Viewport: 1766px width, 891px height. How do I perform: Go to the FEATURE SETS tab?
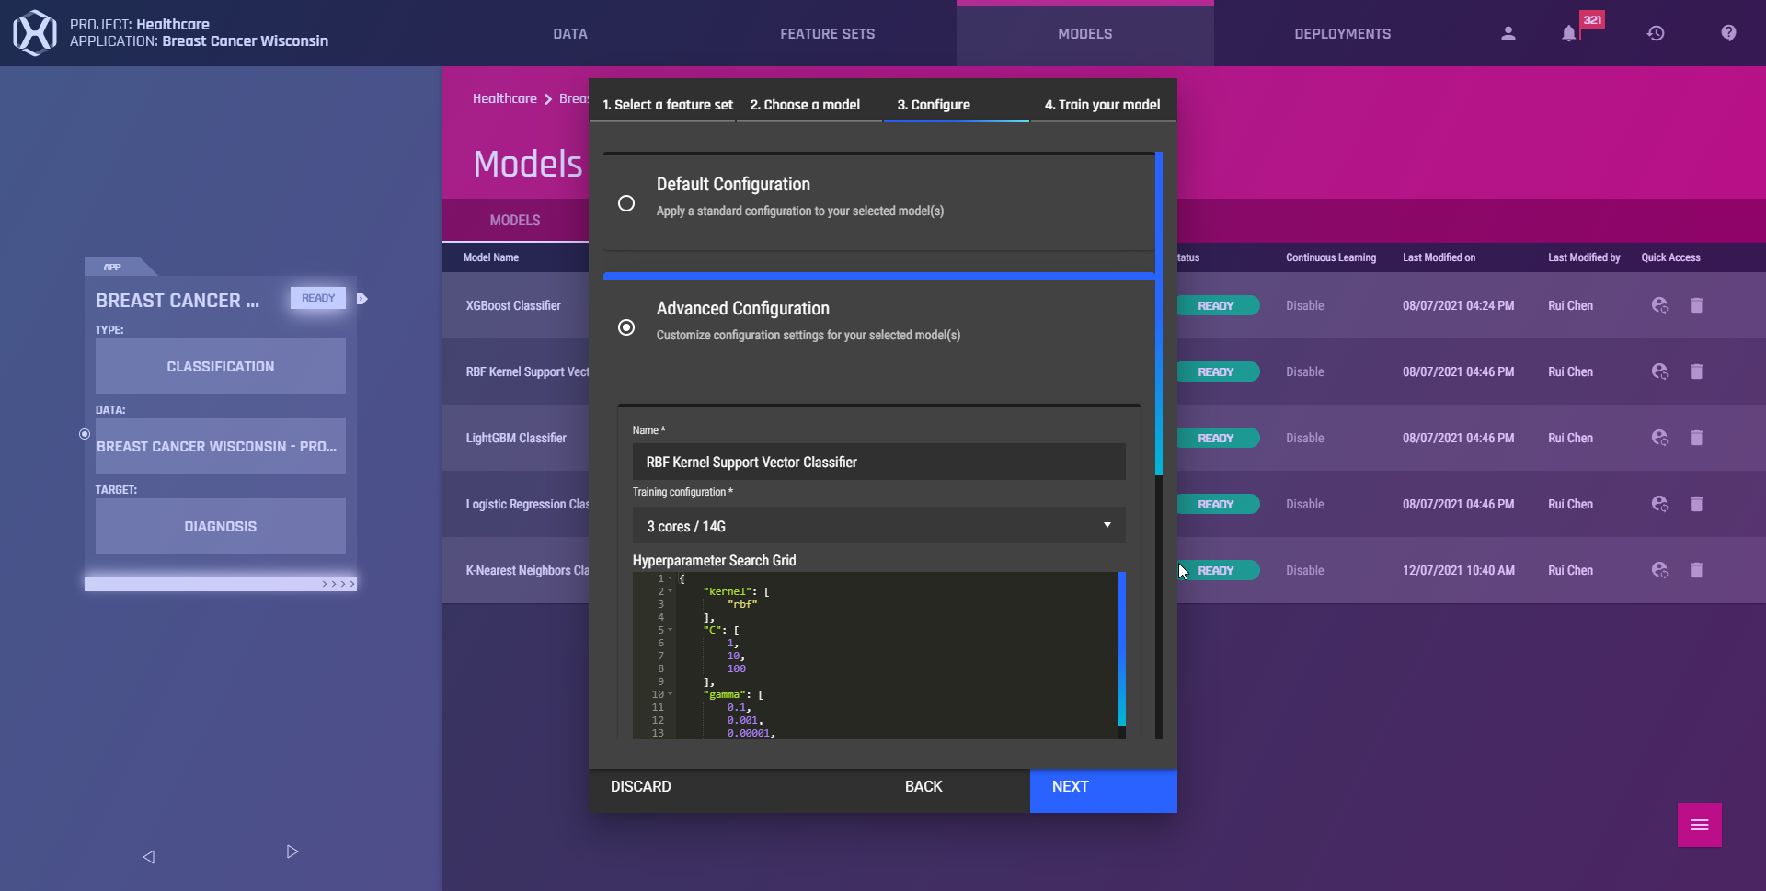tap(828, 34)
